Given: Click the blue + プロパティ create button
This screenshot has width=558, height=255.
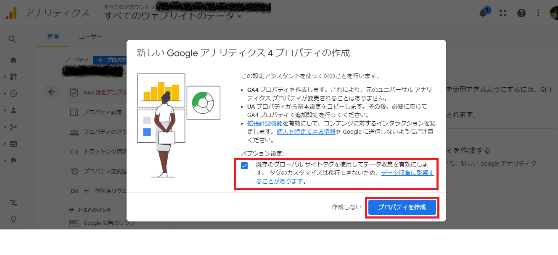Looking at the screenshot, I should click(110, 60).
